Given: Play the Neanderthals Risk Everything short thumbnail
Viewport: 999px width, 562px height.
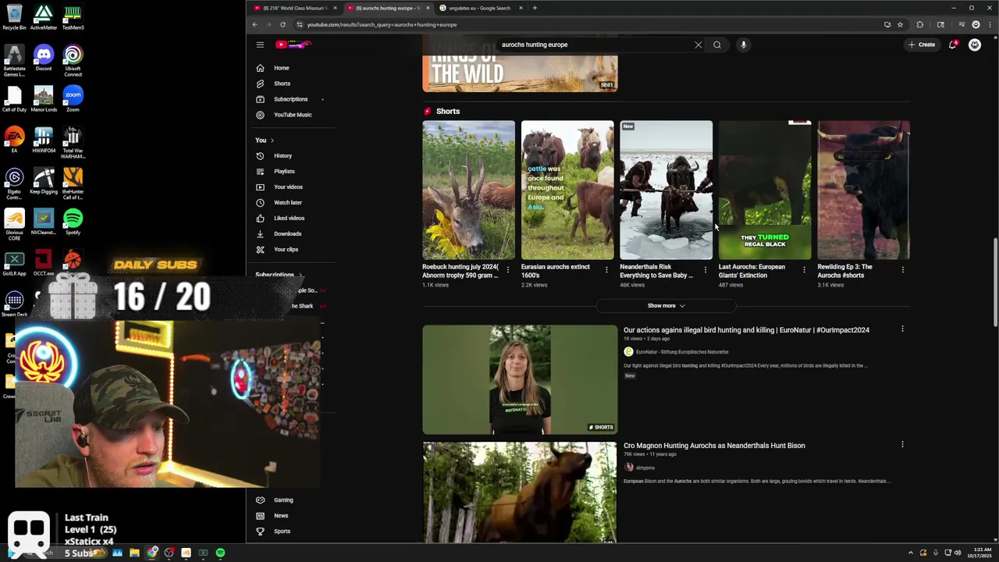Looking at the screenshot, I should 666,190.
